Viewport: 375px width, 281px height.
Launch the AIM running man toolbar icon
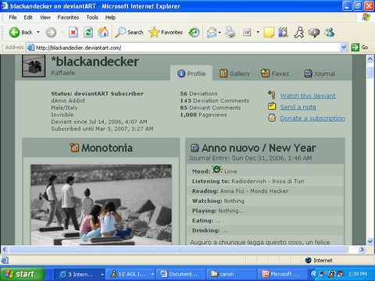(x=299, y=33)
